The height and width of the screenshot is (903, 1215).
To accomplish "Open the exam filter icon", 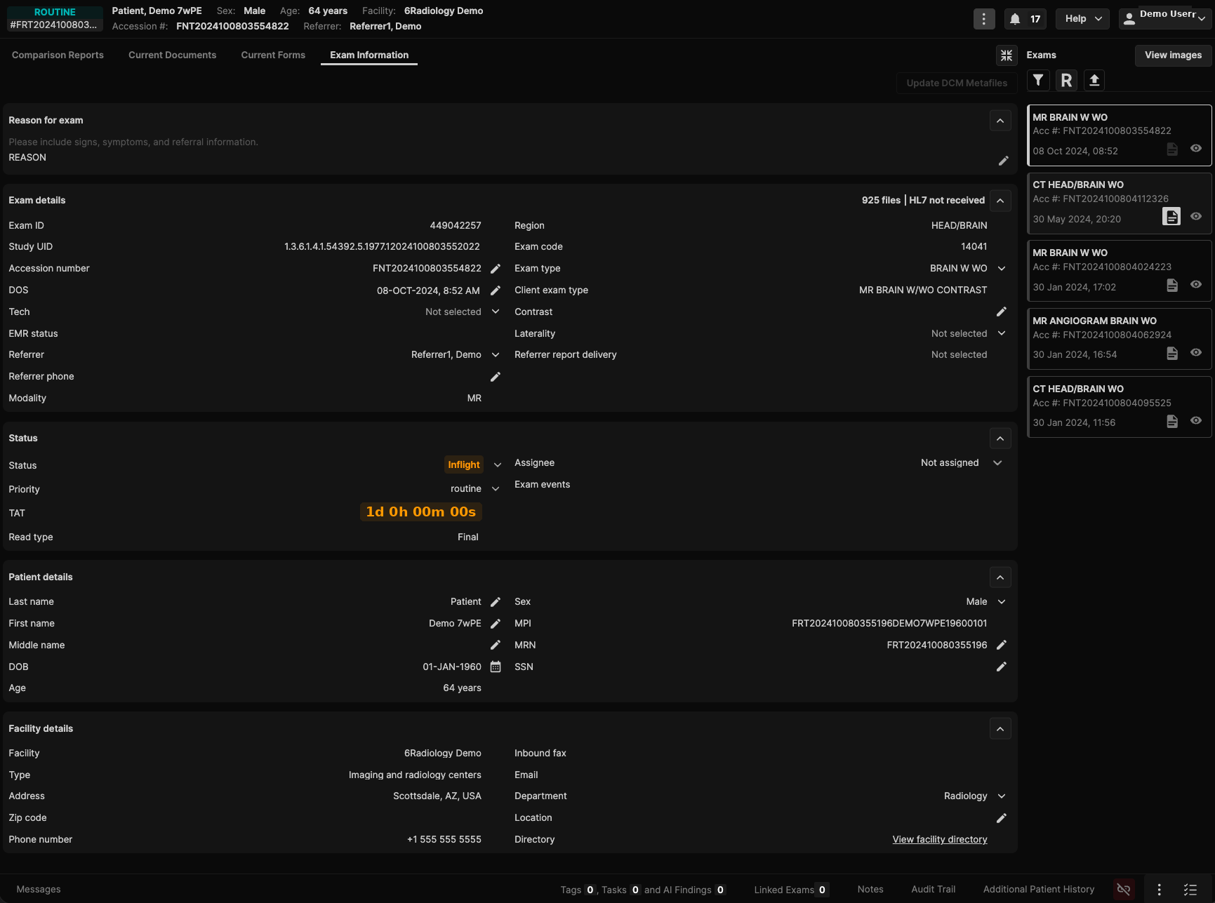I will pyautogui.click(x=1038, y=81).
